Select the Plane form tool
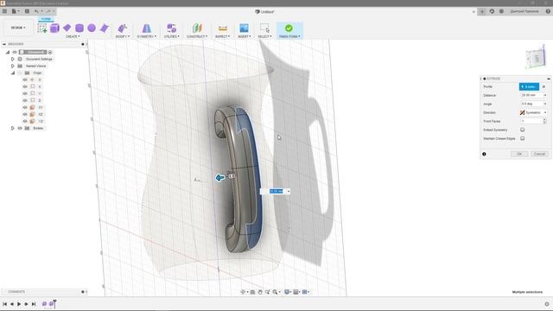 tap(67, 28)
